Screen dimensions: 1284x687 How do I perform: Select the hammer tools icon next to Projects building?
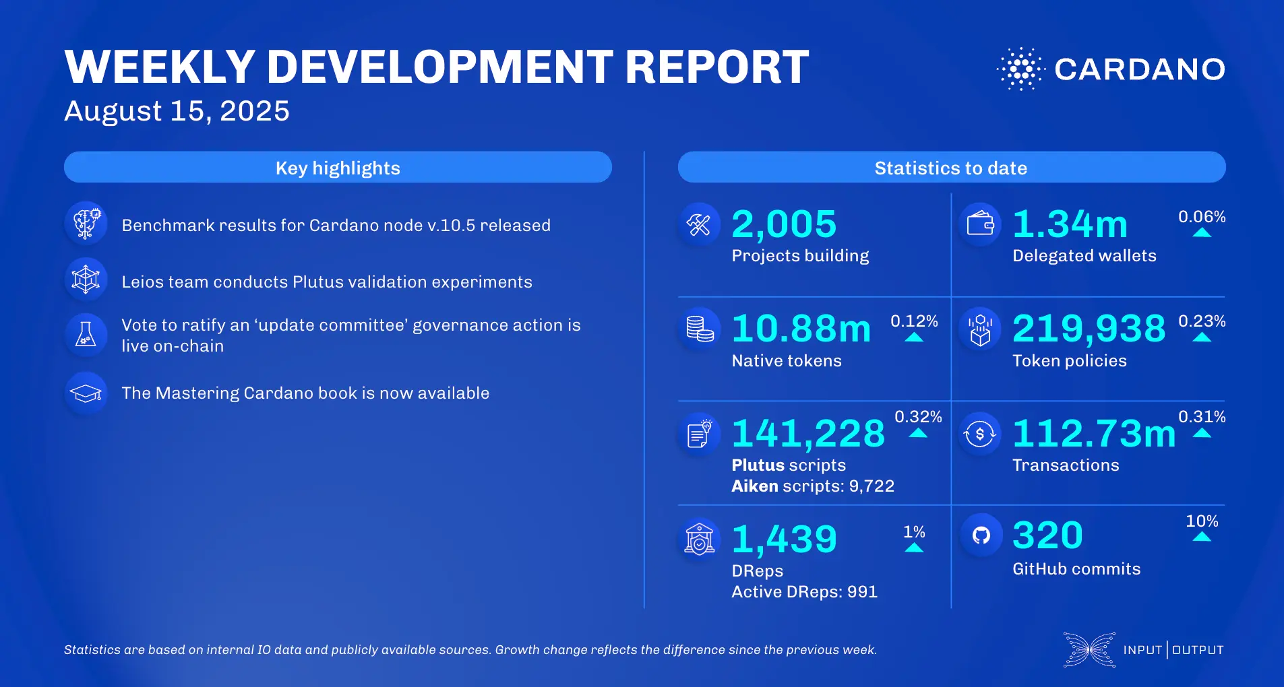[x=700, y=224]
